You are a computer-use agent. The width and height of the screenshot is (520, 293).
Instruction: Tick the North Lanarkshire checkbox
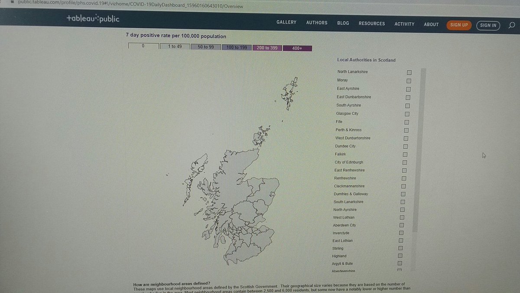pos(409,72)
